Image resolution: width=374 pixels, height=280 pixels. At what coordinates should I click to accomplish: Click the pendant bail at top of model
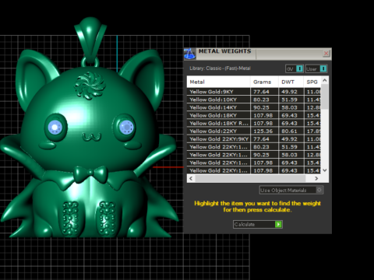coord(90,40)
